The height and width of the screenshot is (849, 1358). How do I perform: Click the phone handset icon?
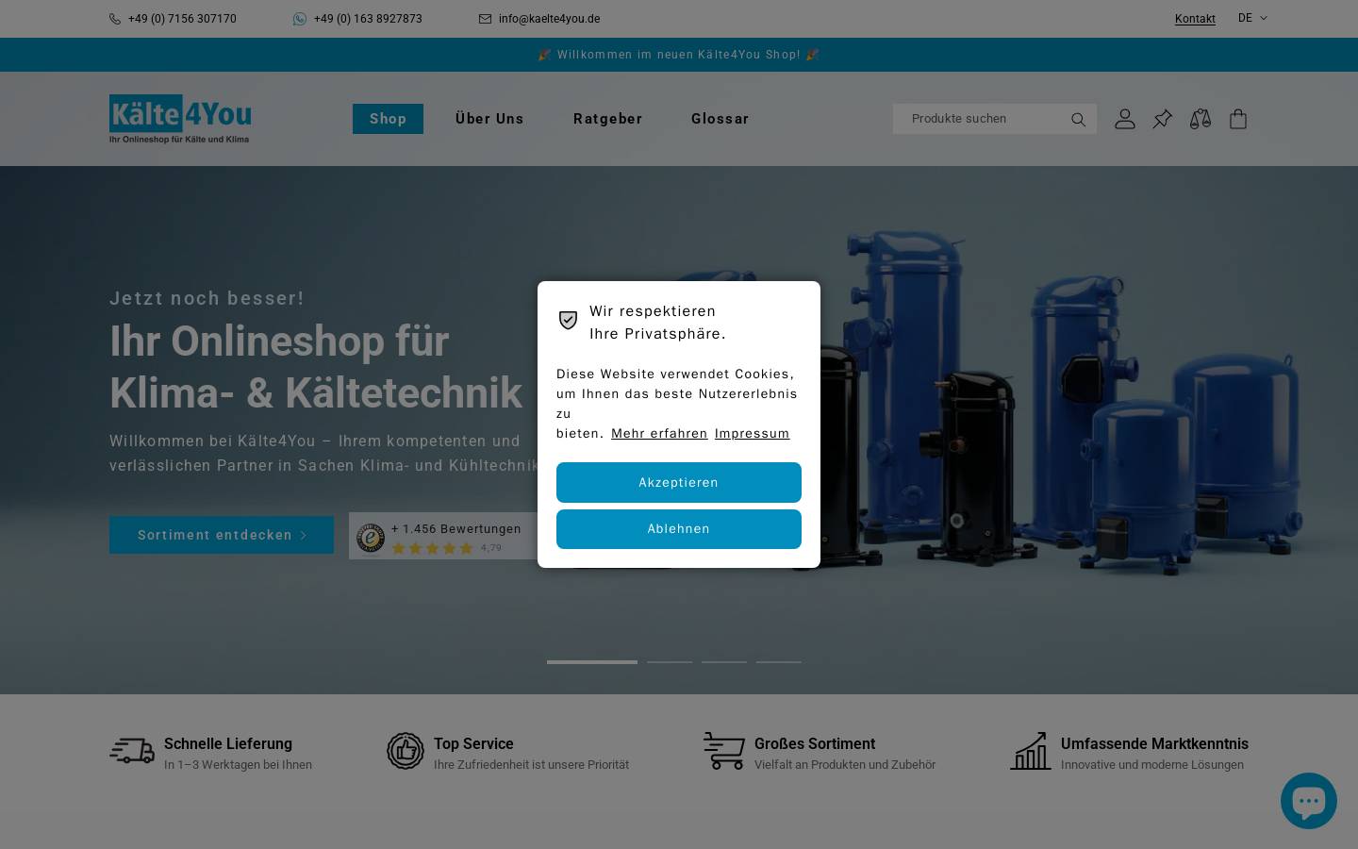tap(115, 19)
